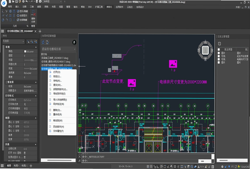Choose 提交(M)... from the context menu
The width and height of the screenshot is (250, 169).
point(62,85)
